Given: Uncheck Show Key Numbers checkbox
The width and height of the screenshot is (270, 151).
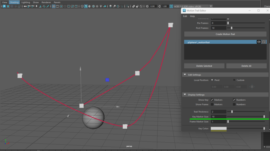Looking at the screenshot, I should pyautogui.click(x=234, y=100).
